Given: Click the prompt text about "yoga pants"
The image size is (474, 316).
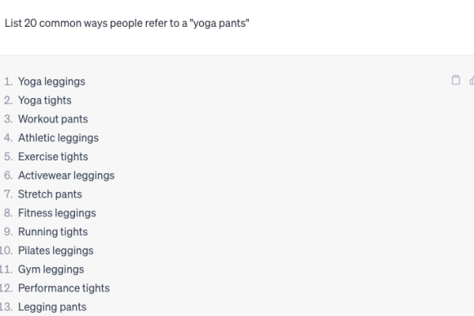Looking at the screenshot, I should tap(127, 23).
